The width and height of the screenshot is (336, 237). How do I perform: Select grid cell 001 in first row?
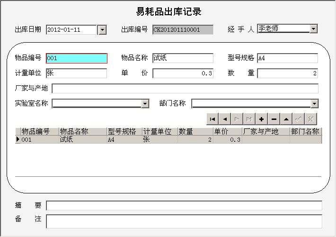(39, 139)
